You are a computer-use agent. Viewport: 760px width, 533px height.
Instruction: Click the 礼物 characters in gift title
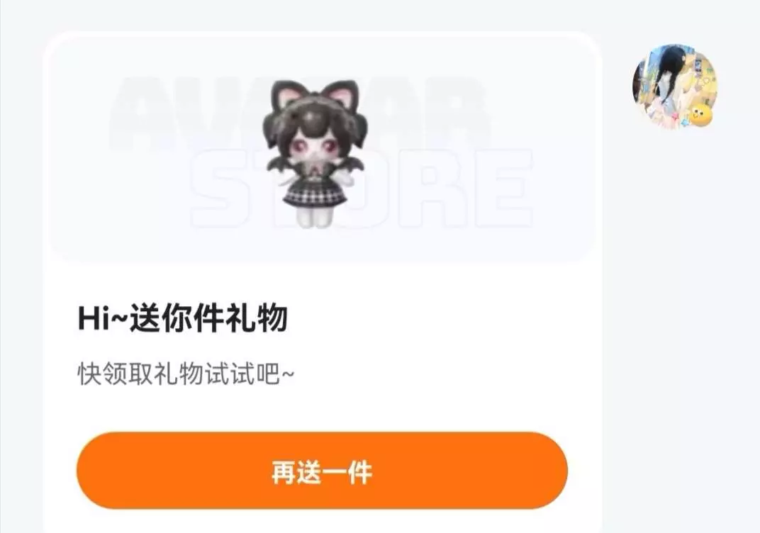(257, 318)
